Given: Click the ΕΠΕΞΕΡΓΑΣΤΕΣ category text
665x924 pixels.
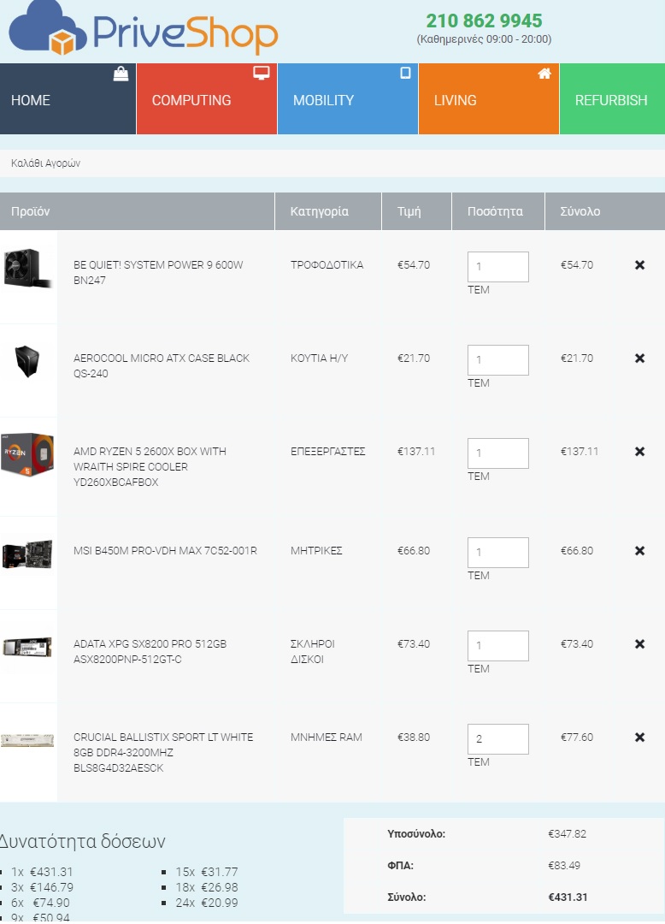Looking at the screenshot, I should pyautogui.click(x=327, y=452).
